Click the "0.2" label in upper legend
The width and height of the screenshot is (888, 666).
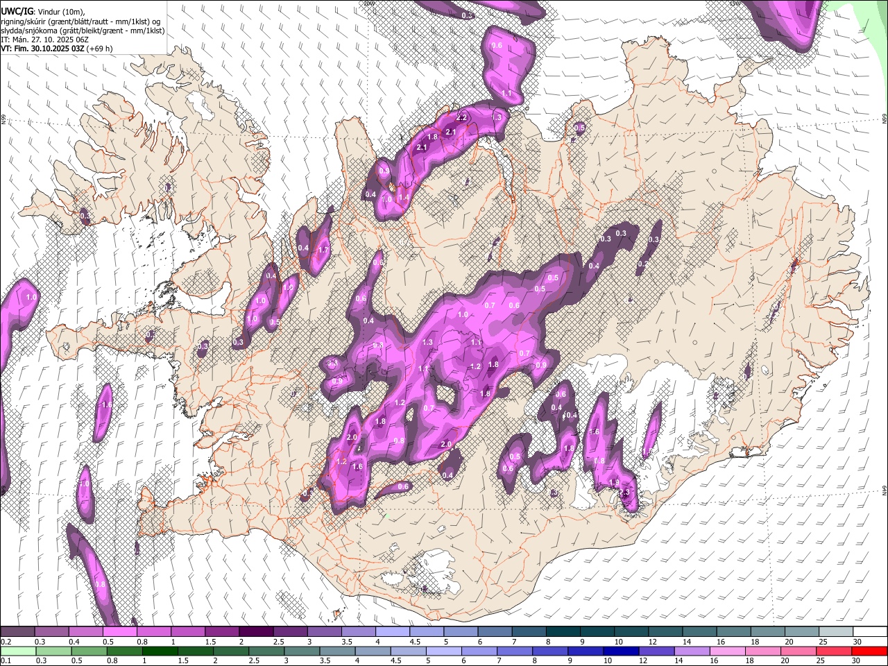click(x=6, y=642)
